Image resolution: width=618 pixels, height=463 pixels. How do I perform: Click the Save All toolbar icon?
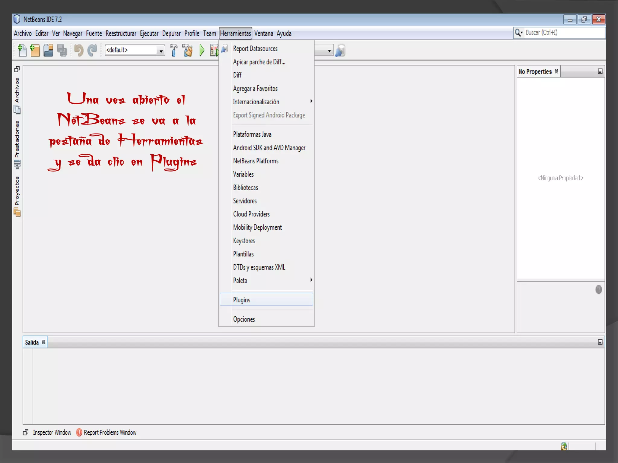tap(62, 50)
